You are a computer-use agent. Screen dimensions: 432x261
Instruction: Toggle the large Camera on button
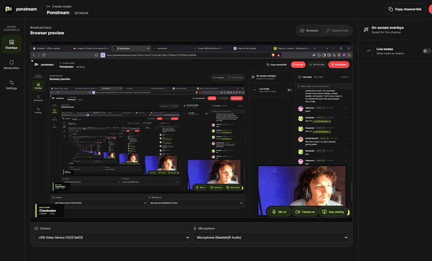[305, 212]
